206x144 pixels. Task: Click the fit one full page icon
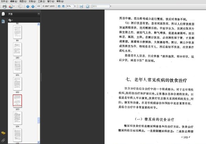click(88, 6)
